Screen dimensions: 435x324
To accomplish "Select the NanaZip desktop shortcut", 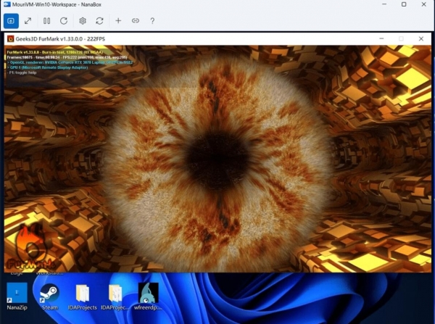I will pyautogui.click(x=17, y=296).
